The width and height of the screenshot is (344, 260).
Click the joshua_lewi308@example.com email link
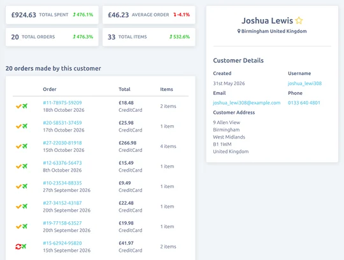247,103
